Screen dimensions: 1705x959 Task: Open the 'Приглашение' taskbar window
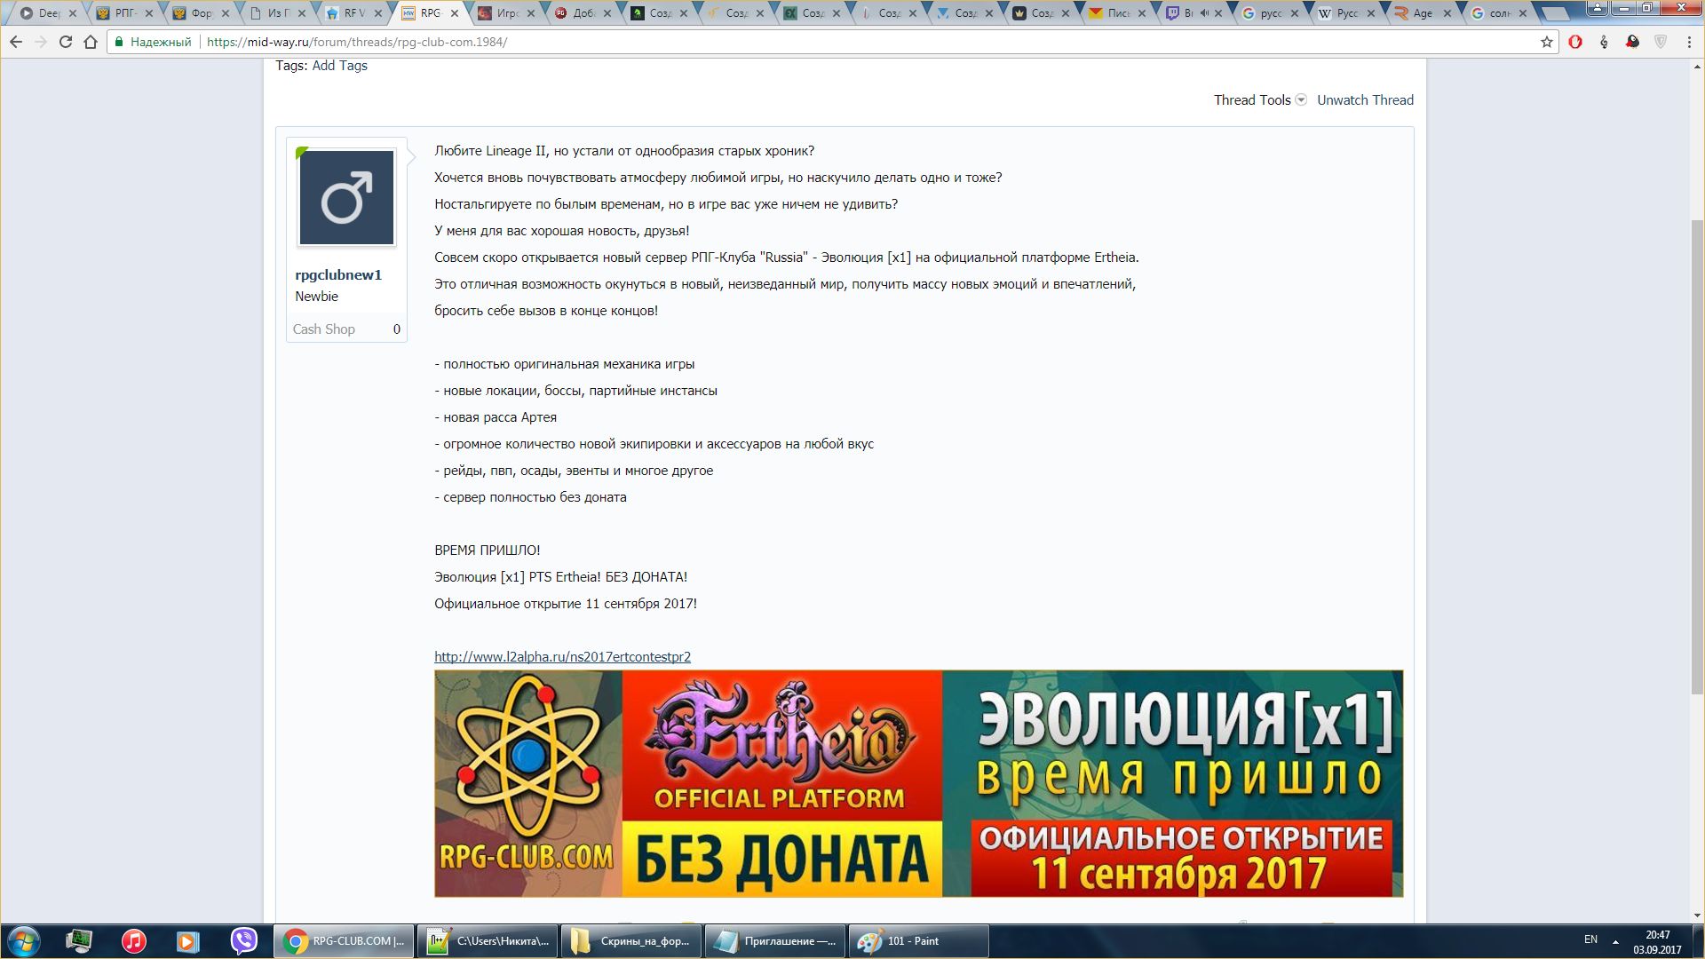click(775, 941)
